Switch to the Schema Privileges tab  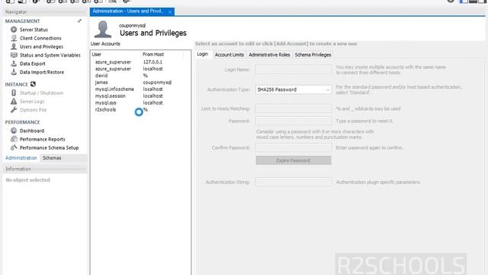pos(313,54)
